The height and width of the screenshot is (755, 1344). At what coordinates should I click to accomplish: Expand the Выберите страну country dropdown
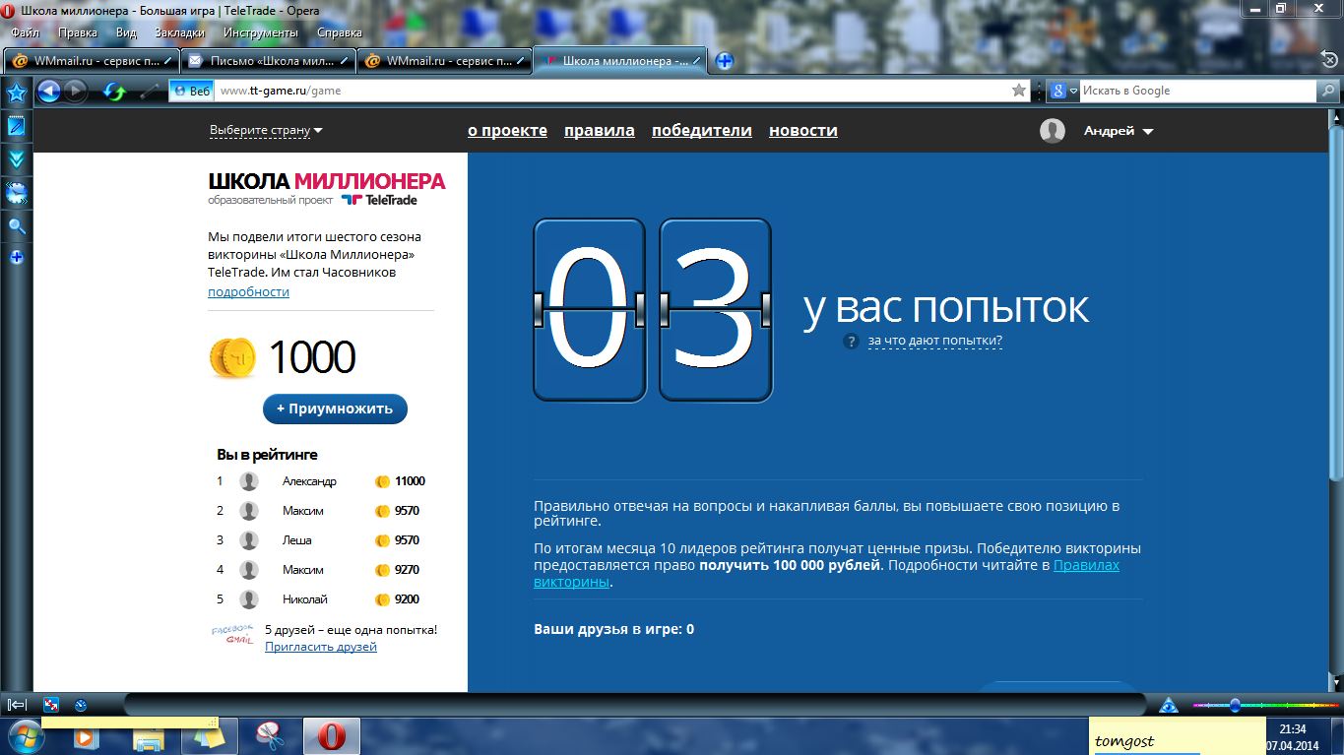(266, 130)
